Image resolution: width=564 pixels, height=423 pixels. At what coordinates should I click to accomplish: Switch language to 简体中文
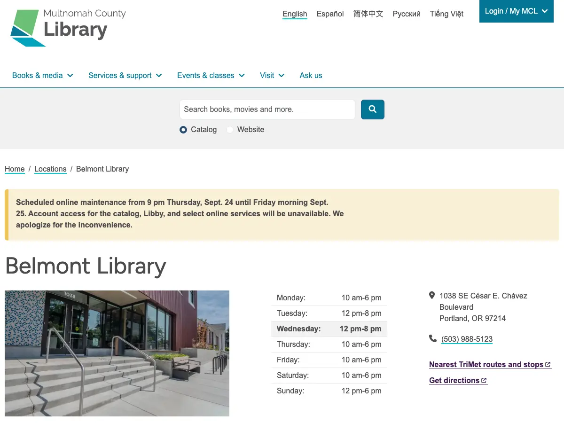click(368, 14)
